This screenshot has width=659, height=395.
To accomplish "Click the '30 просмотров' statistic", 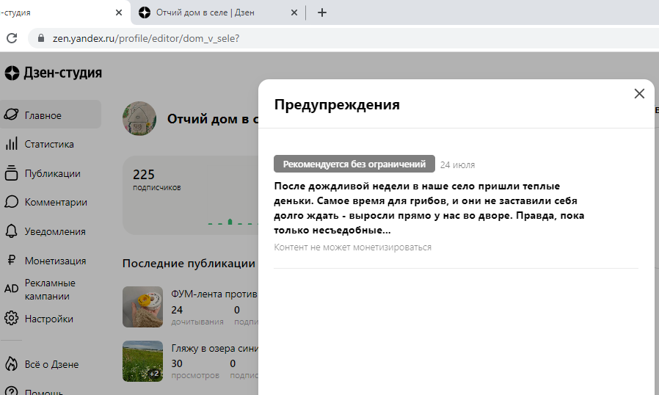I will coord(195,369).
